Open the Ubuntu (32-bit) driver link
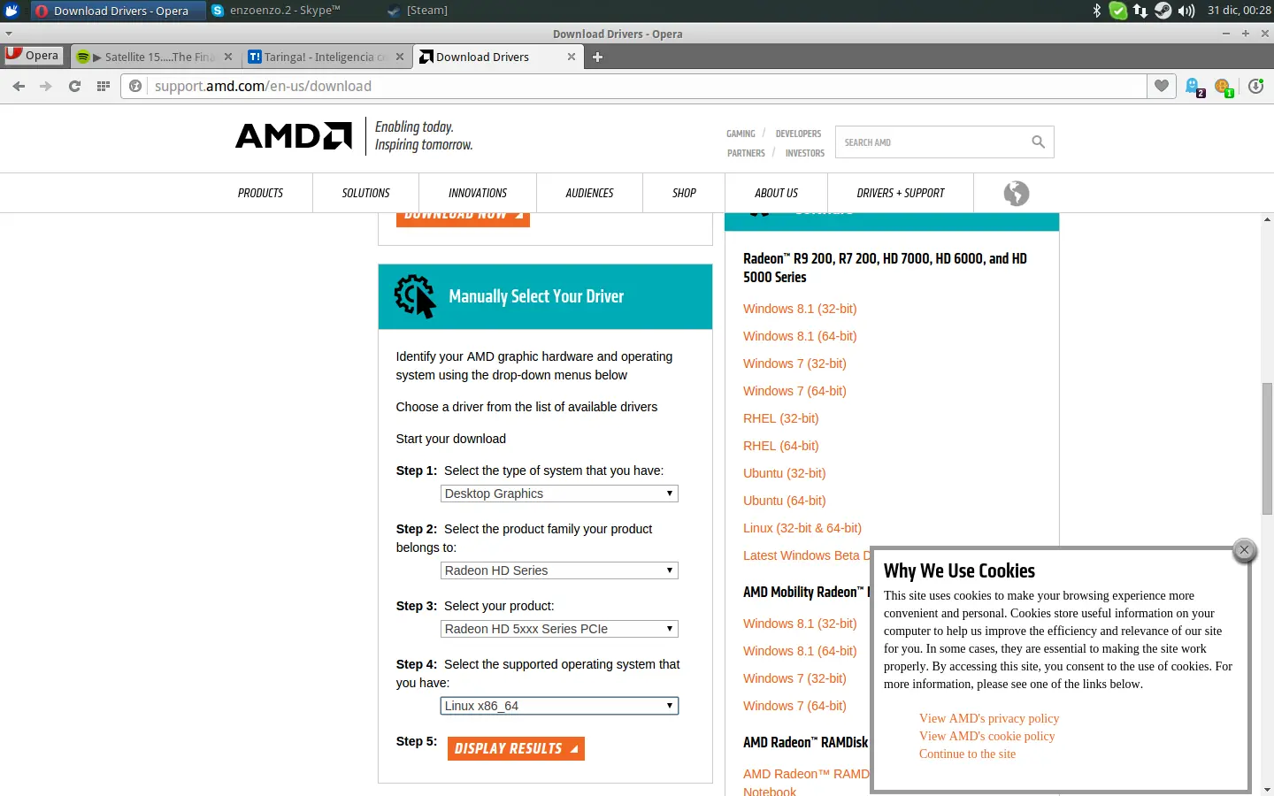The width and height of the screenshot is (1274, 796). click(785, 473)
